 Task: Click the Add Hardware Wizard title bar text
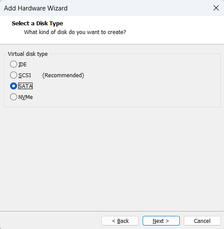(36, 8)
